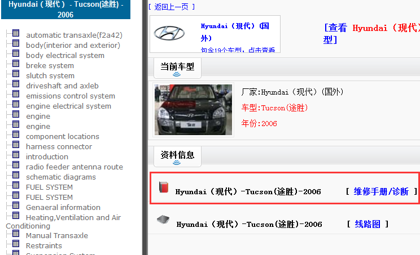Open harness connector section
Image resolution: width=420 pixels, height=255 pixels.
(x=59, y=147)
